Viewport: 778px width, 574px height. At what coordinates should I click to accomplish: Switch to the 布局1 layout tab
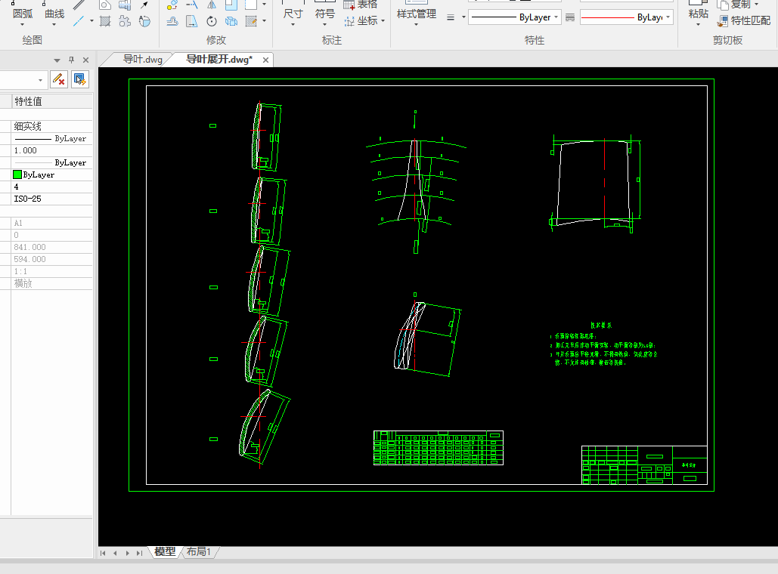click(199, 552)
